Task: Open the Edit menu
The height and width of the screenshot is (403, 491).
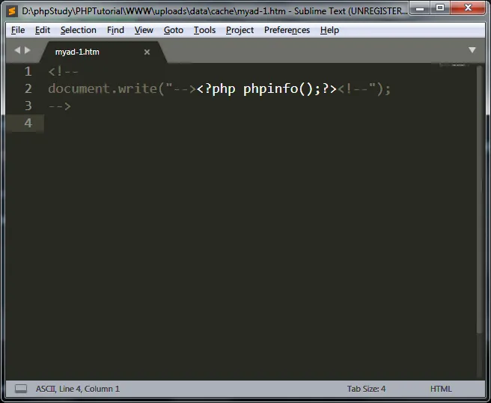Action: coord(43,30)
